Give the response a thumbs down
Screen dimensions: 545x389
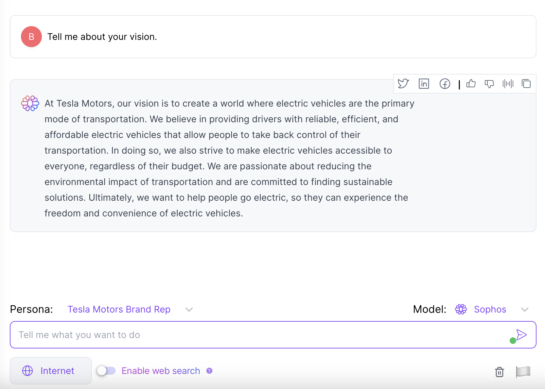(x=489, y=84)
